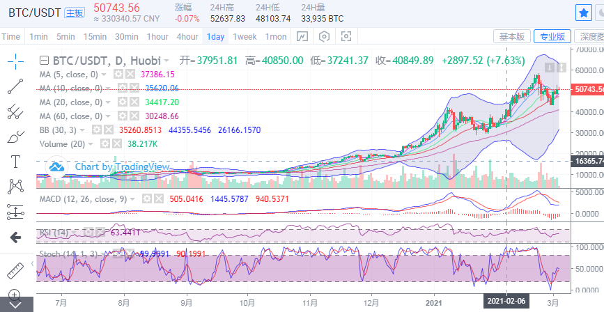This screenshot has width=604, height=312.
Task: Switch to 4hour timeframe
Action: coord(187,37)
